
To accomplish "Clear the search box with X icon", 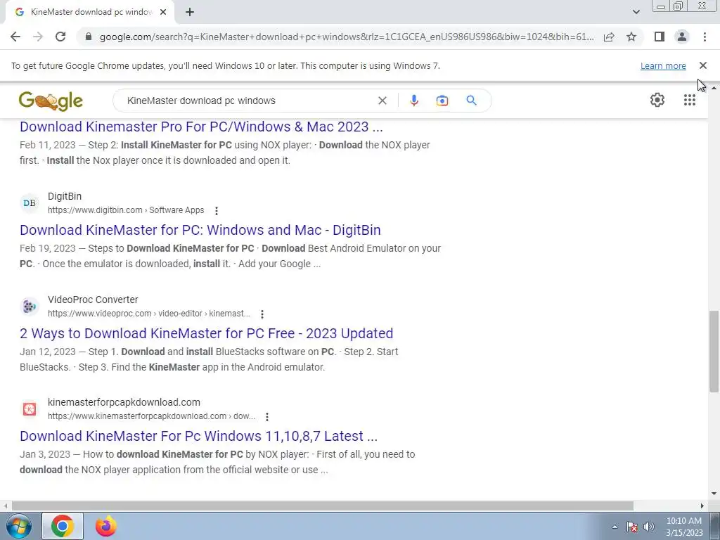I will point(382,101).
